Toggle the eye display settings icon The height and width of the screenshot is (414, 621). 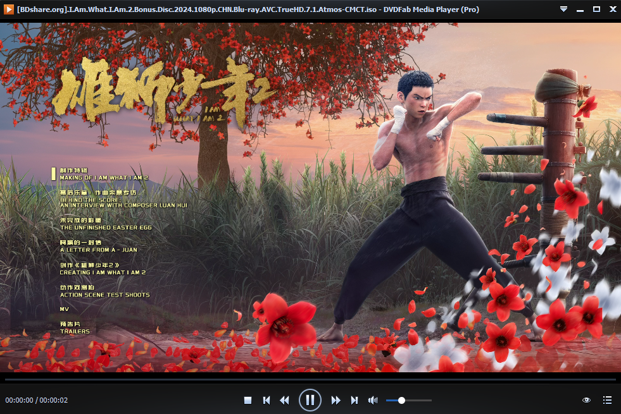coord(586,400)
